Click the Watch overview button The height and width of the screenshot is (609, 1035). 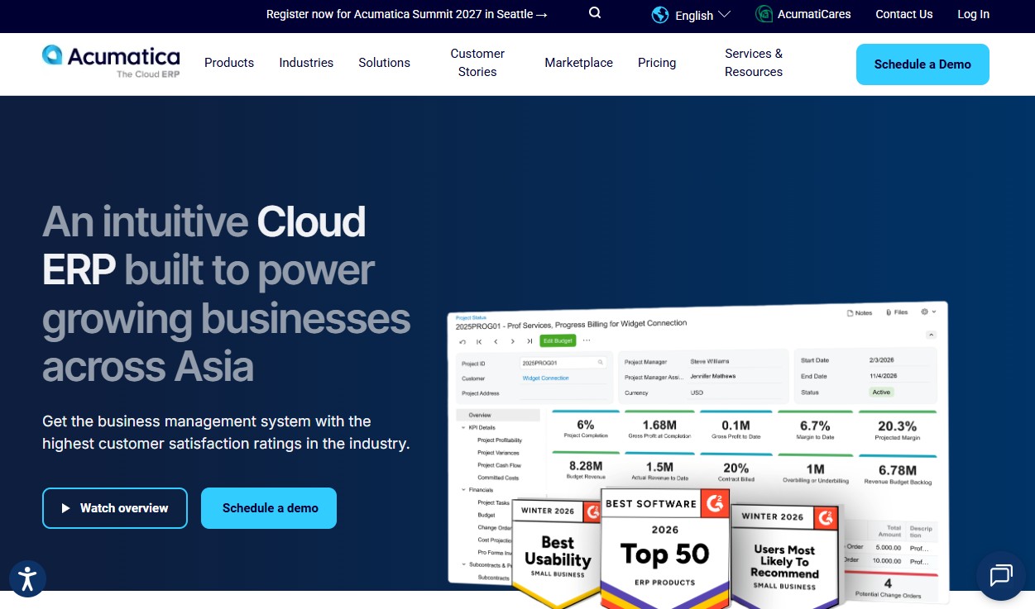[115, 508]
